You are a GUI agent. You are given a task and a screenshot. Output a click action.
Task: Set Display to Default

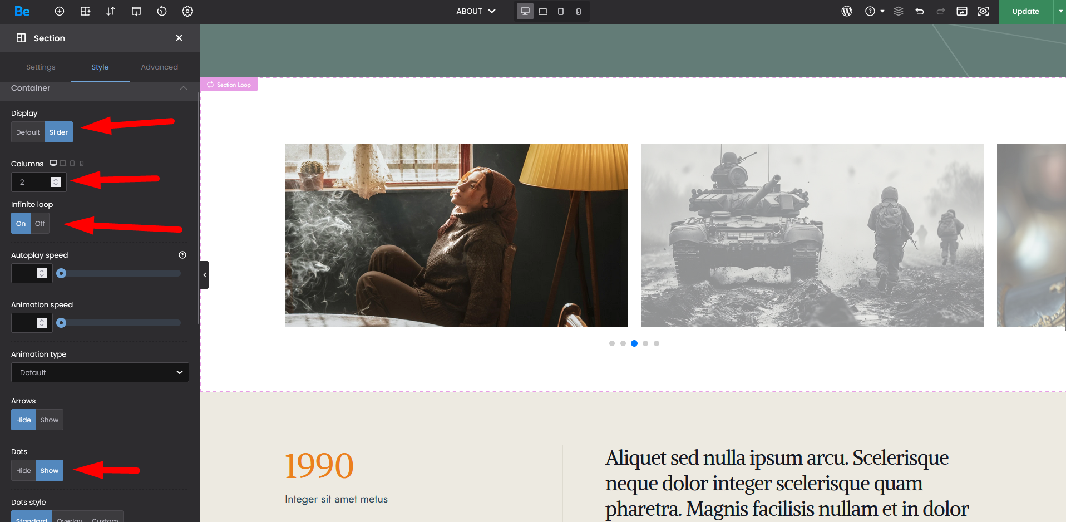coord(28,132)
